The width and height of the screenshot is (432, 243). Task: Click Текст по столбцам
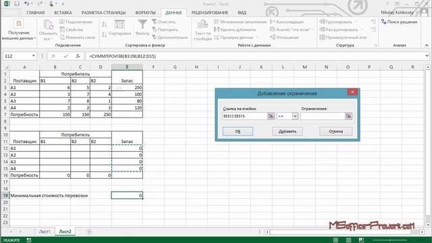click(202, 30)
